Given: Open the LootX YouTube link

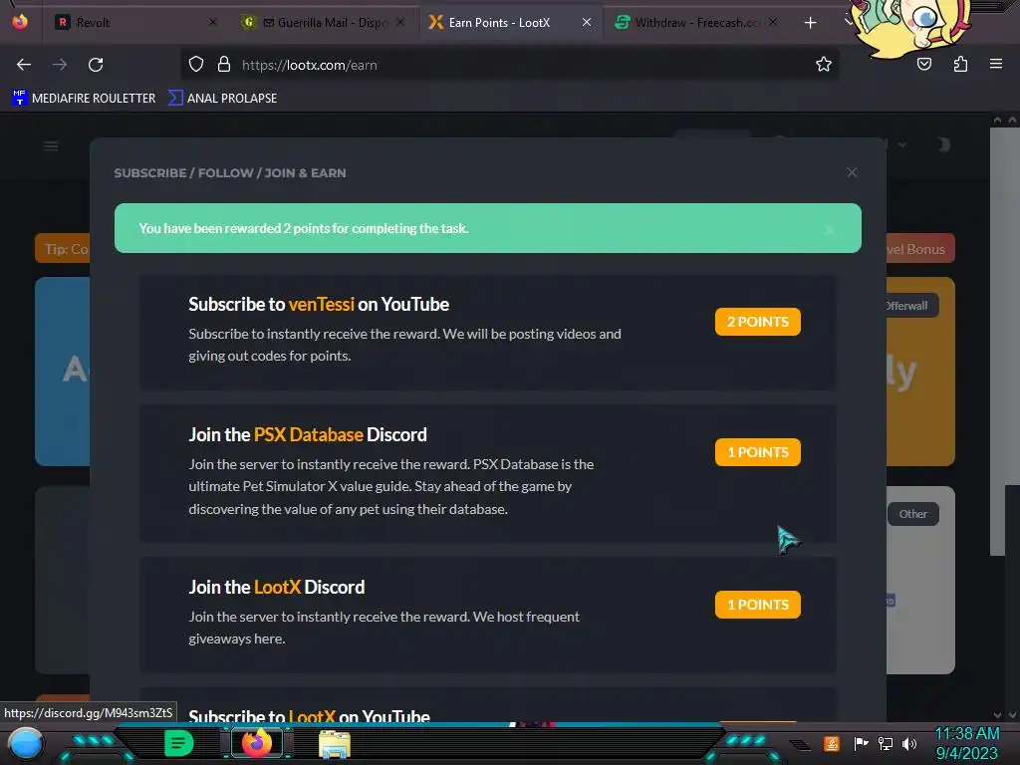Looking at the screenshot, I should 312,715.
